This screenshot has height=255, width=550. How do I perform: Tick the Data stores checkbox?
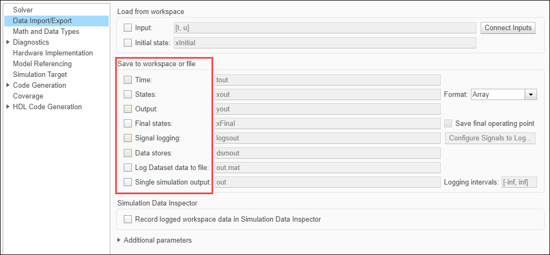click(x=128, y=153)
